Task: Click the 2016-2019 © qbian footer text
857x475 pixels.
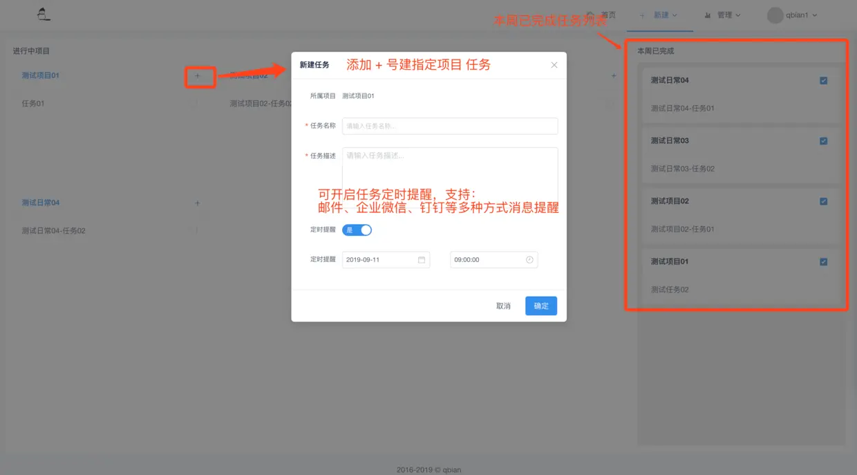Action: pyautogui.click(x=428, y=470)
